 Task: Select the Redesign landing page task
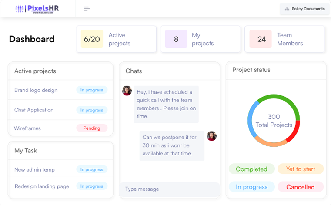(x=42, y=186)
